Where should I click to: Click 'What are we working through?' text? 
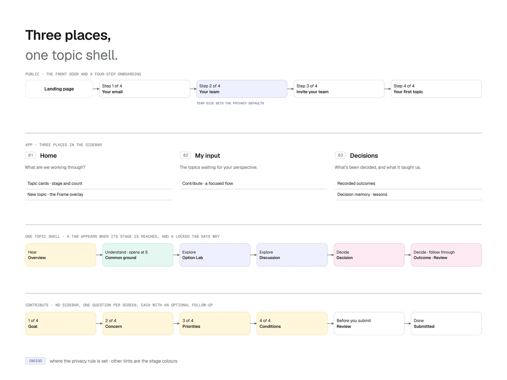(x=55, y=167)
